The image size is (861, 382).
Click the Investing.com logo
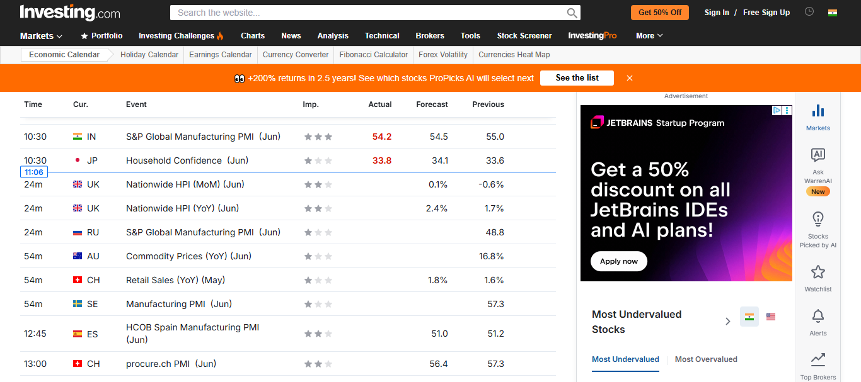70,12
